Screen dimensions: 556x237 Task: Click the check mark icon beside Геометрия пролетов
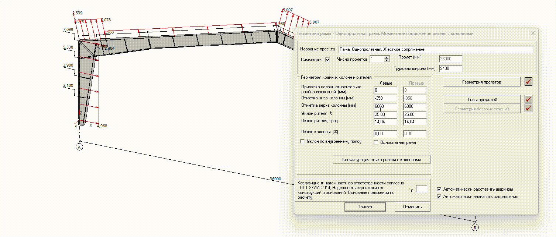[x=528, y=82]
